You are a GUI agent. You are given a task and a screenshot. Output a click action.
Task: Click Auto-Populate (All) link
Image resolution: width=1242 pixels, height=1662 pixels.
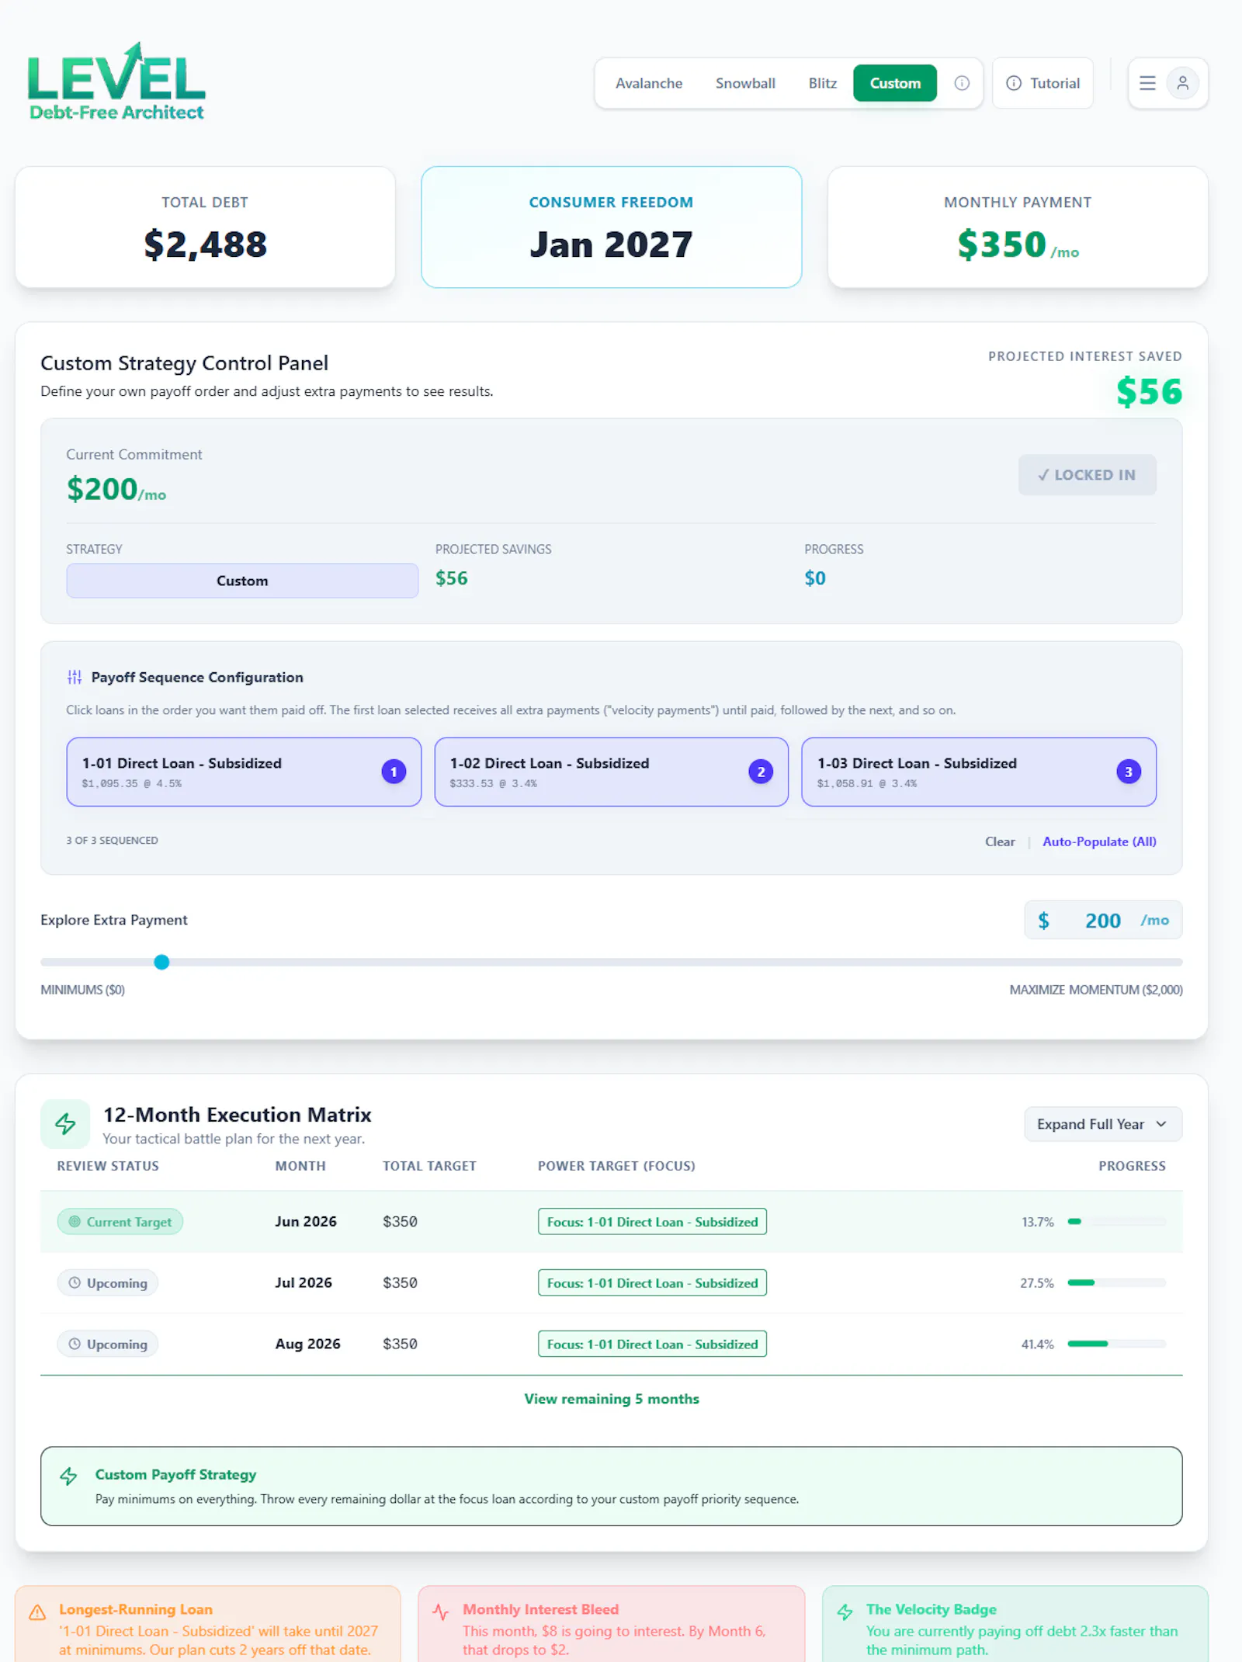click(1099, 841)
